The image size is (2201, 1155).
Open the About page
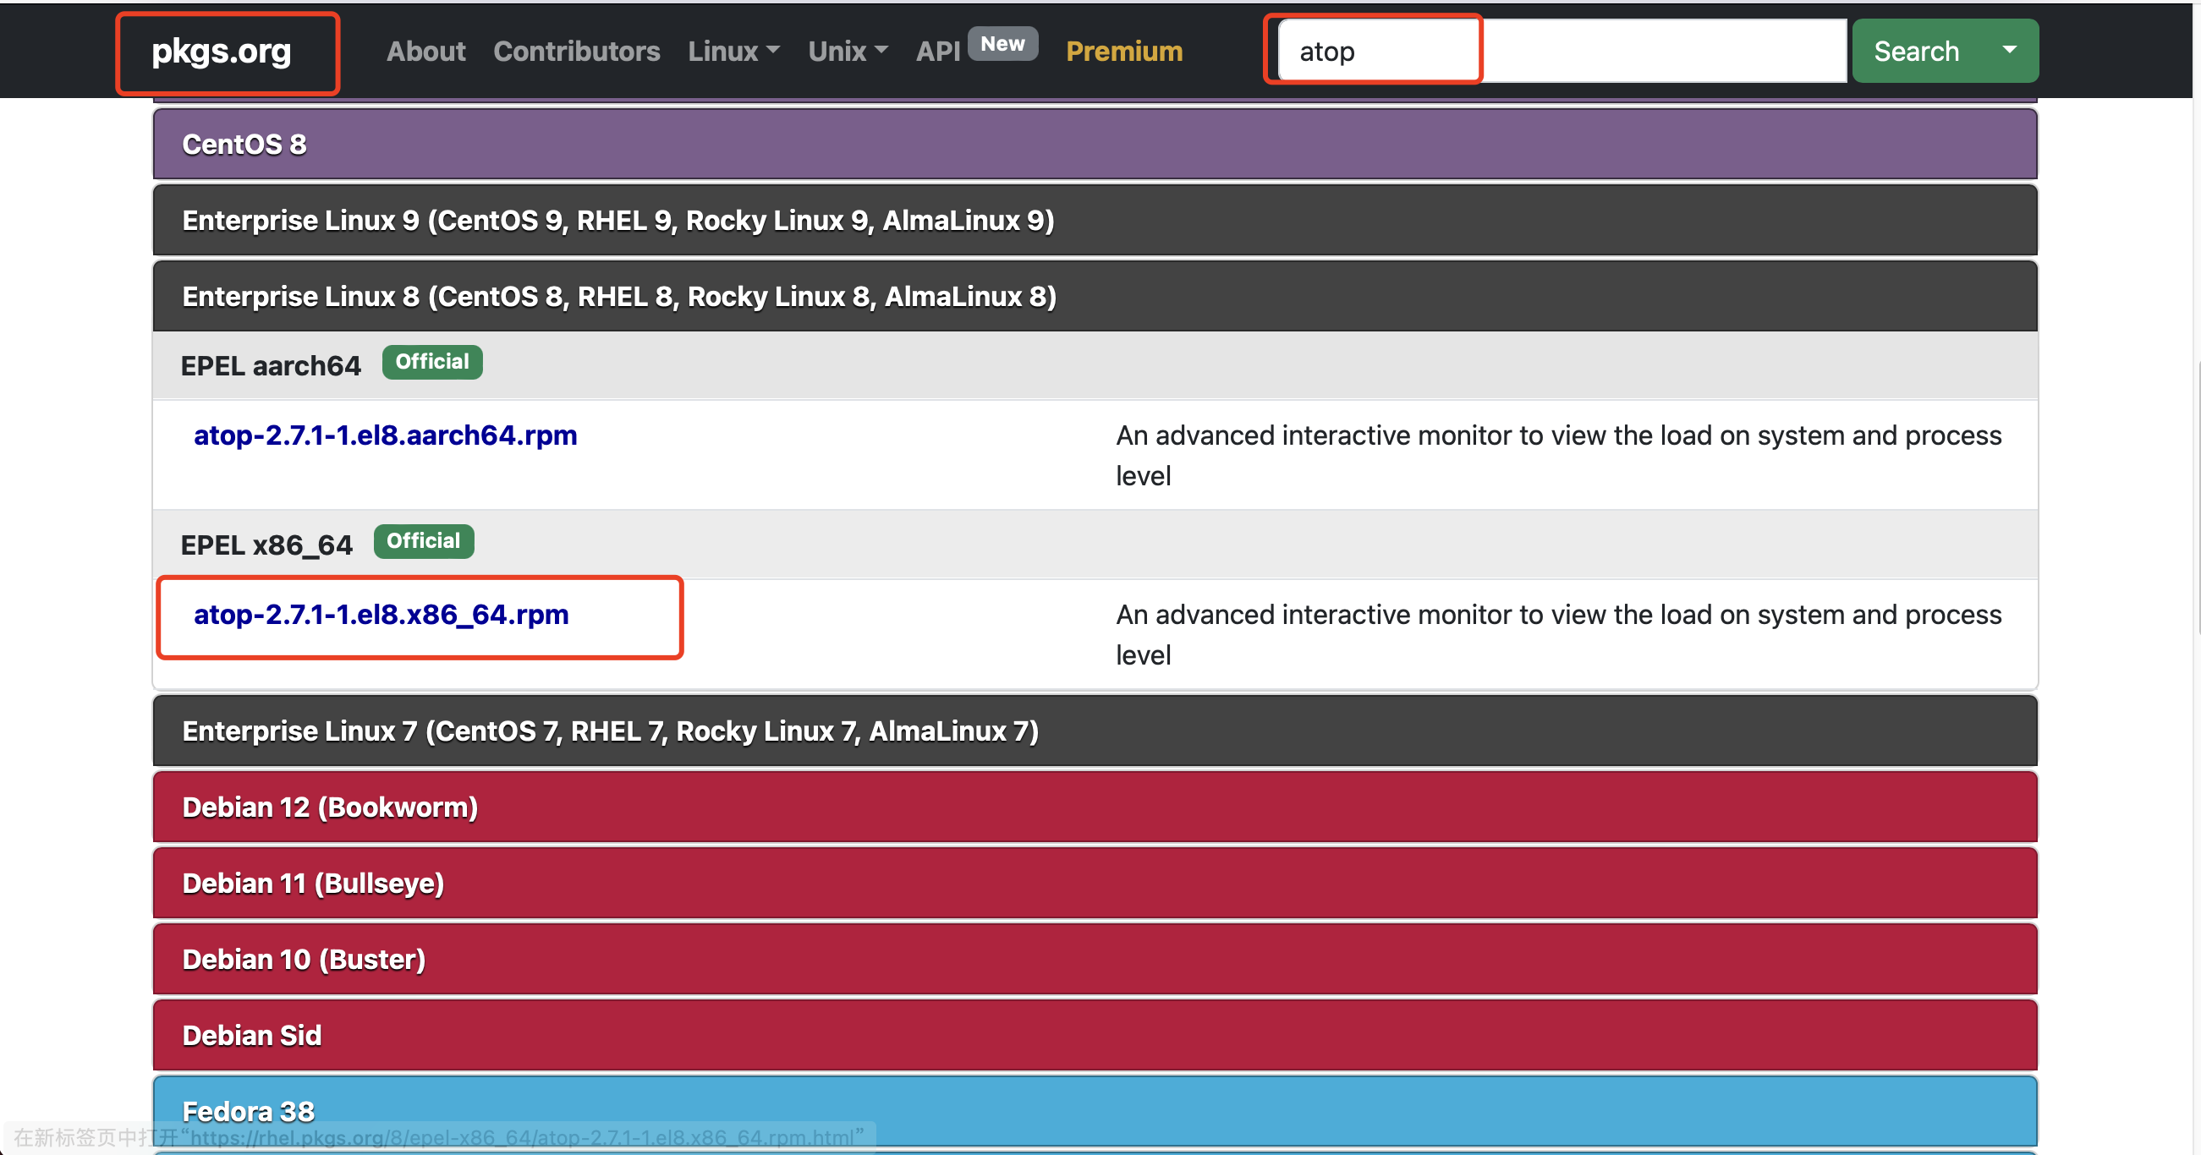[x=425, y=52]
